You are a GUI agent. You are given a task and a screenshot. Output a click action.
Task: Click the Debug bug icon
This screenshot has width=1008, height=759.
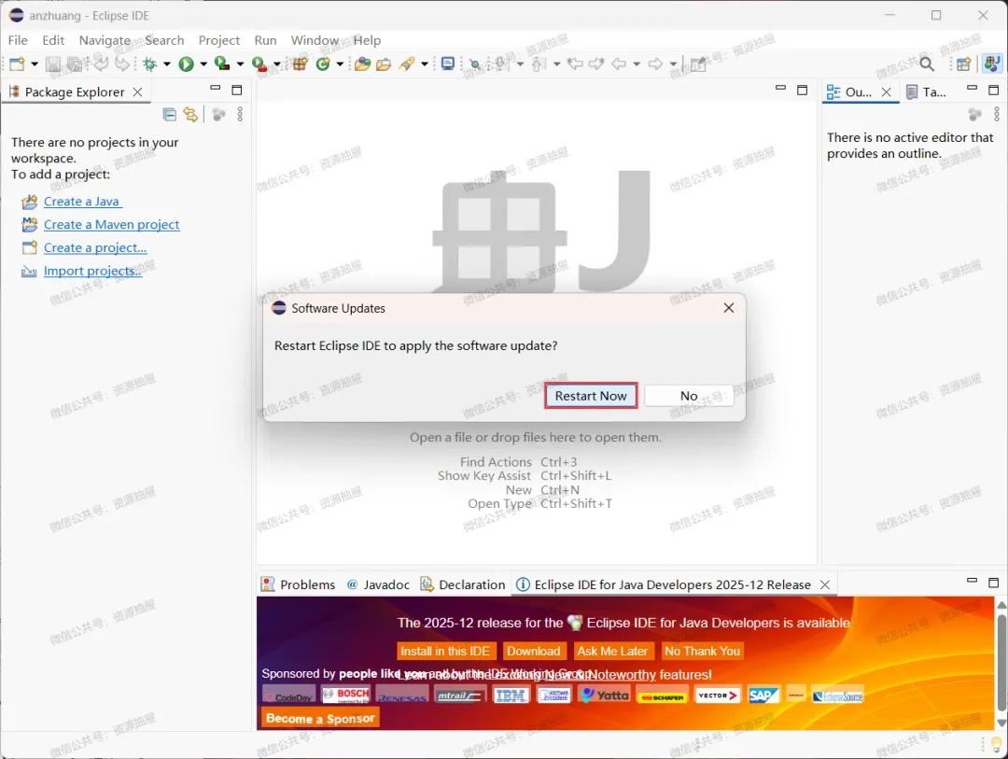[x=149, y=63]
